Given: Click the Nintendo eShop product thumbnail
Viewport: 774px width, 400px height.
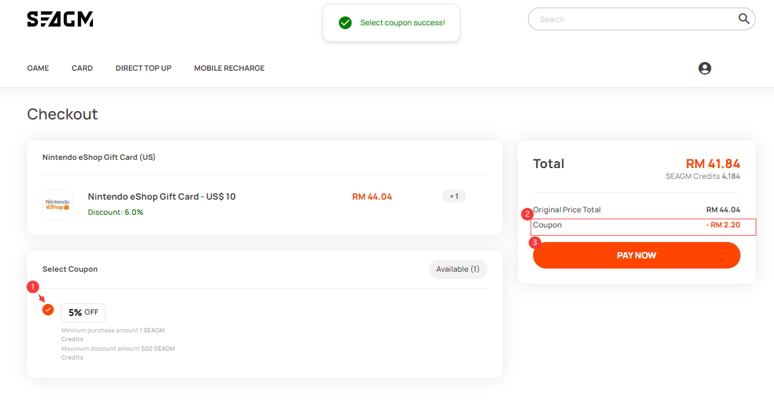Looking at the screenshot, I should [58, 205].
